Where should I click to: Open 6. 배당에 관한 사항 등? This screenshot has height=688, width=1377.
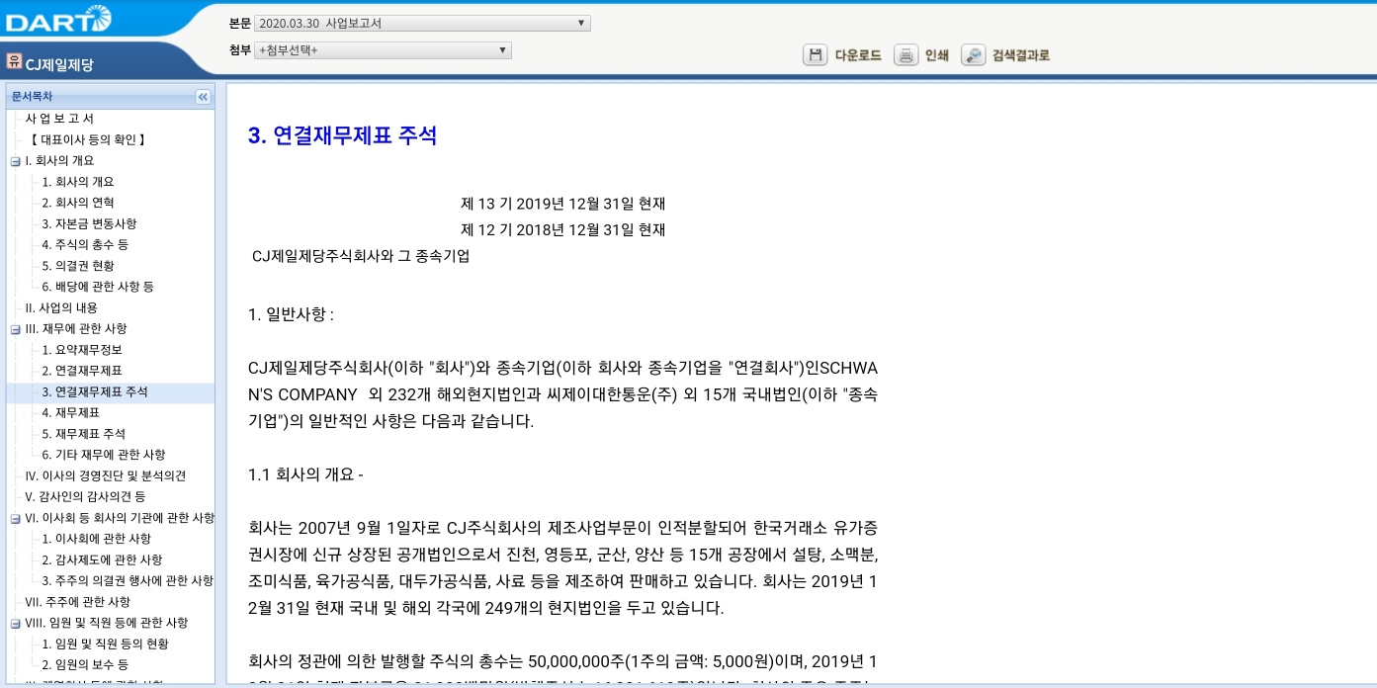[x=98, y=287]
